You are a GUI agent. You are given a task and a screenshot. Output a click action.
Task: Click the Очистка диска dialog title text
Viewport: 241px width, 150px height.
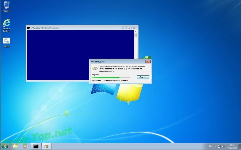(x=98, y=62)
